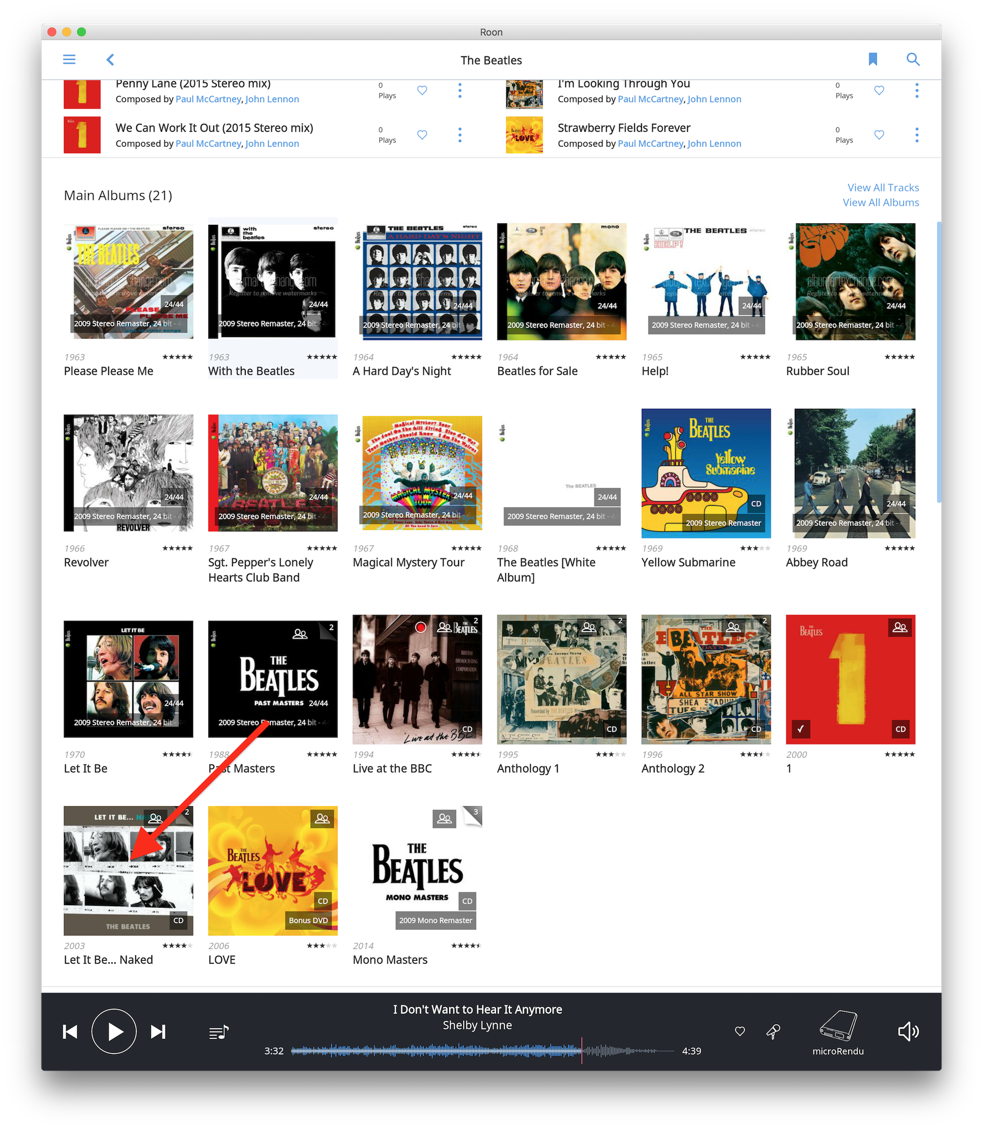Open the volume speaker control
Screen dimensions: 983x1130
pyautogui.click(x=908, y=1032)
